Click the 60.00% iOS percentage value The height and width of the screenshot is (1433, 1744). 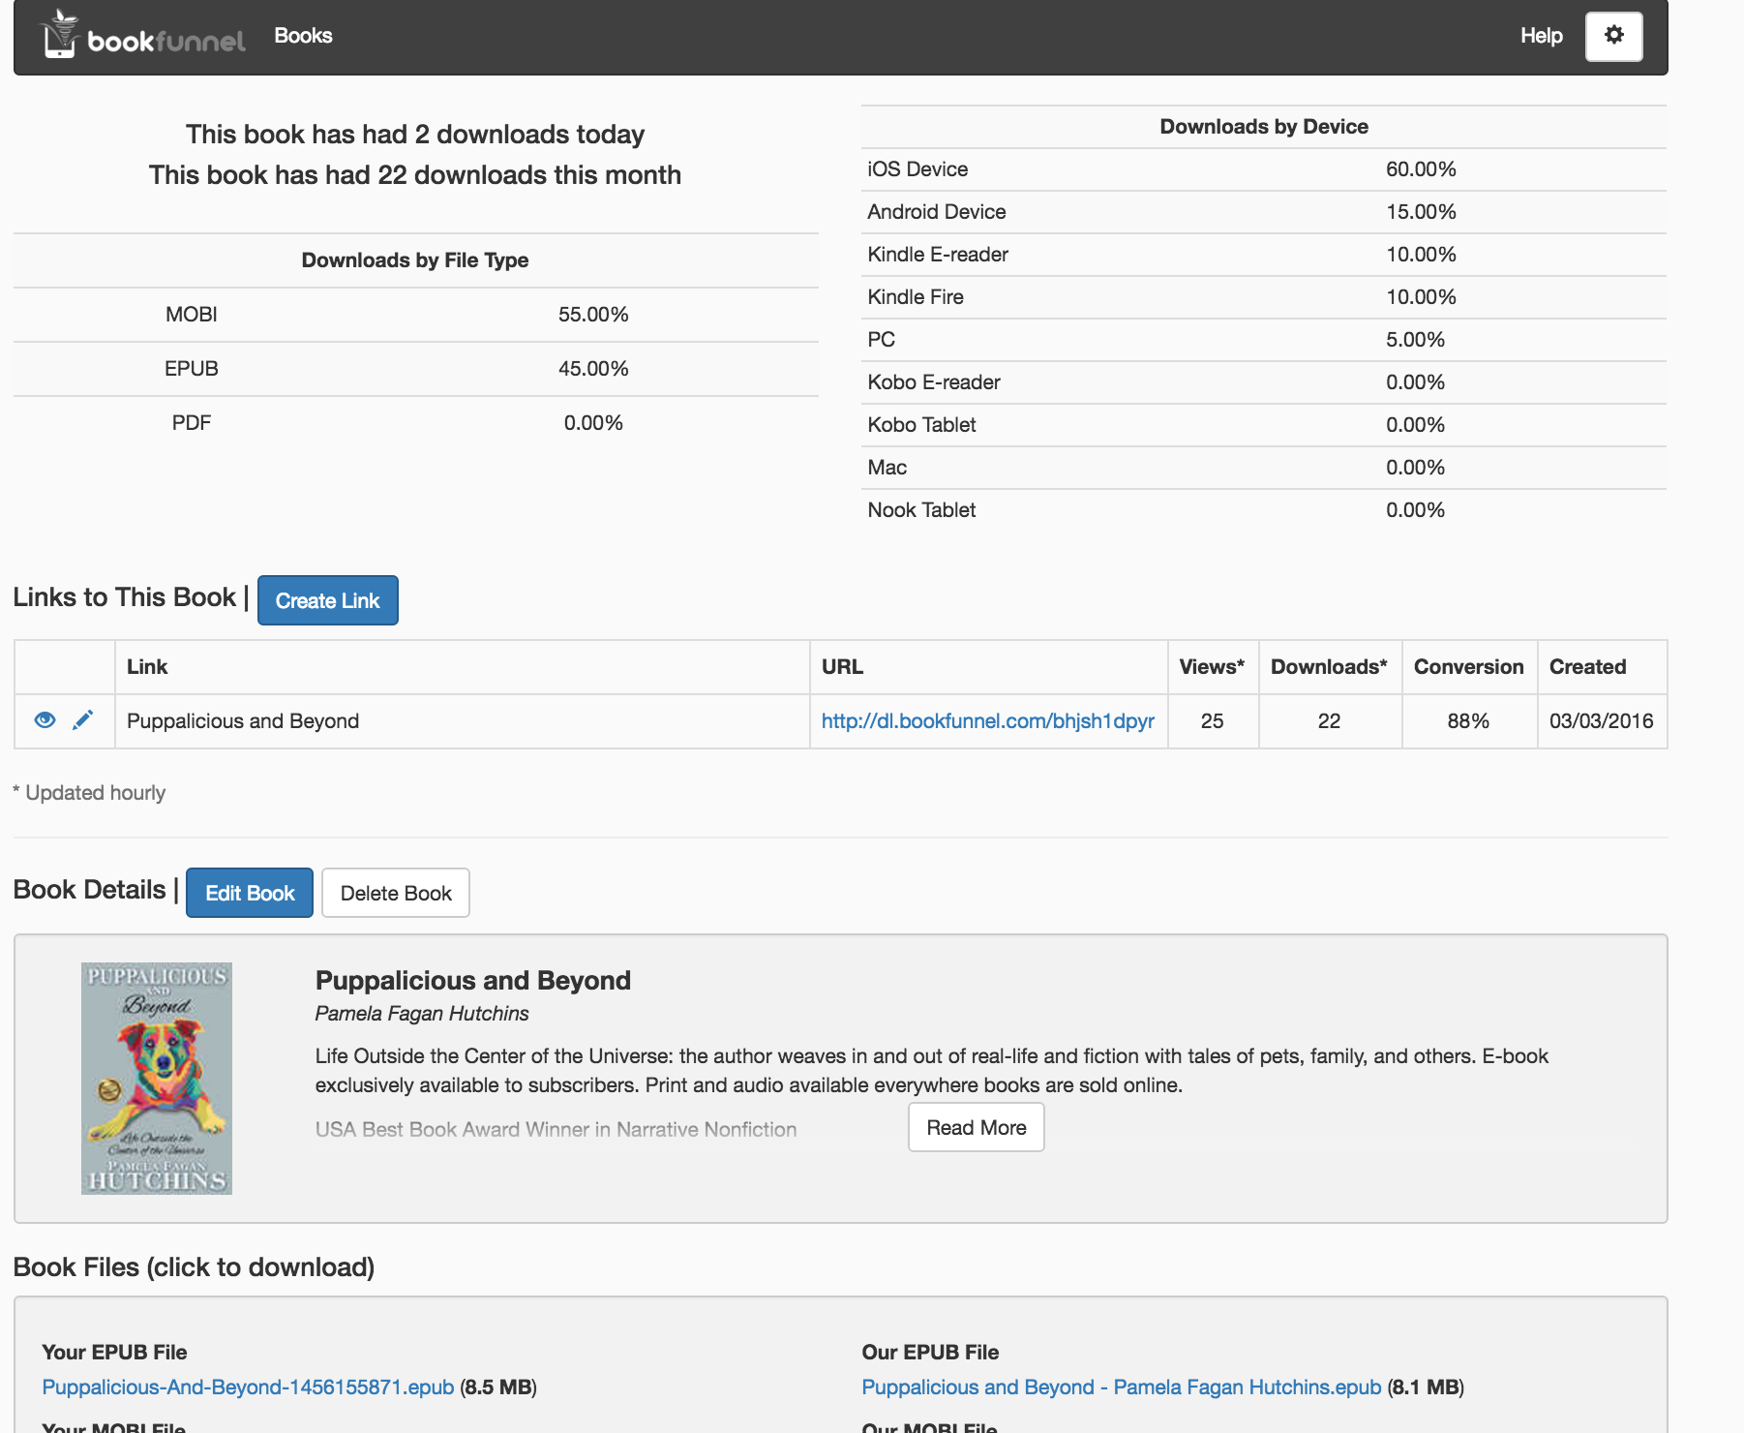coord(1421,169)
